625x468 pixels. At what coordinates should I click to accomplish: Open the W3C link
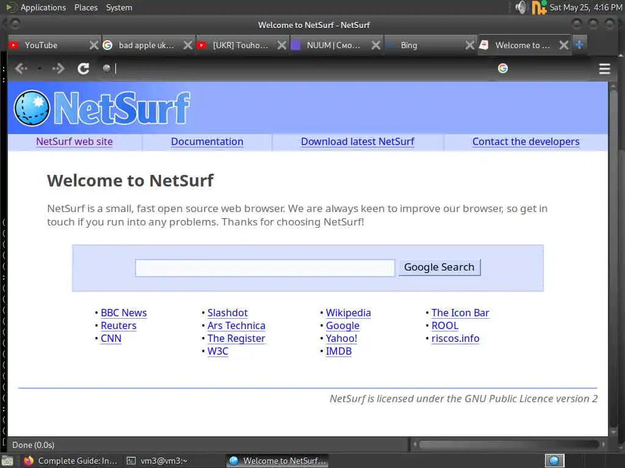pyautogui.click(x=218, y=351)
